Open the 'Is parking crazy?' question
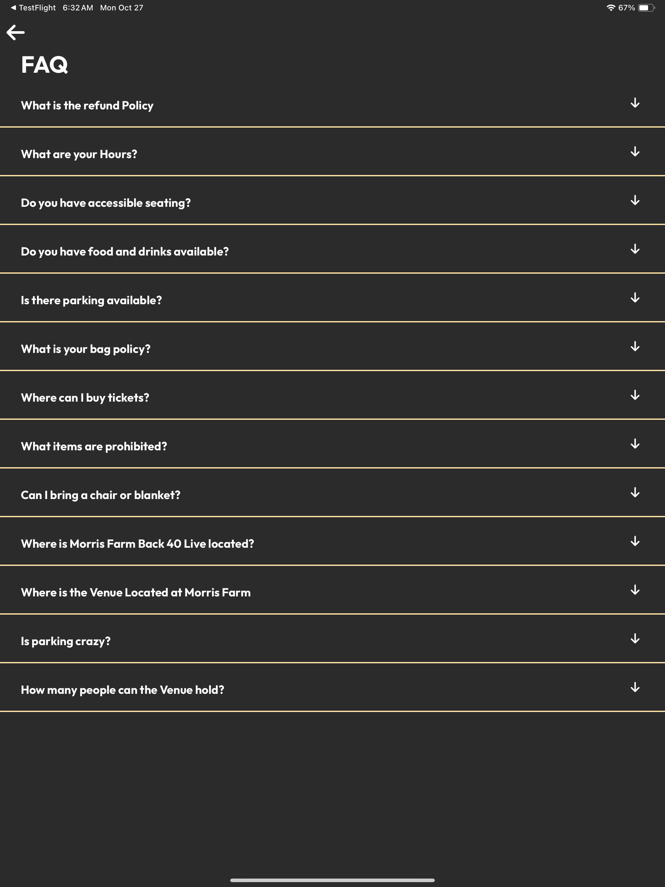The width and height of the screenshot is (665, 887). 332,639
